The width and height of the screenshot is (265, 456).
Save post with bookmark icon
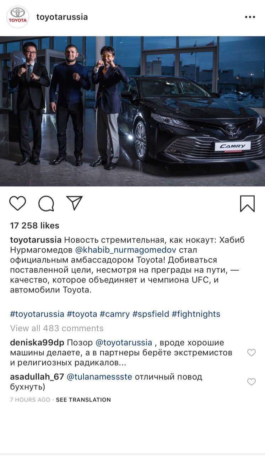247,204
